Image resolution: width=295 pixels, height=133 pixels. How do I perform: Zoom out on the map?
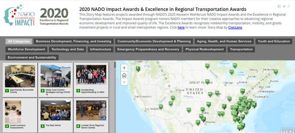point(124,82)
